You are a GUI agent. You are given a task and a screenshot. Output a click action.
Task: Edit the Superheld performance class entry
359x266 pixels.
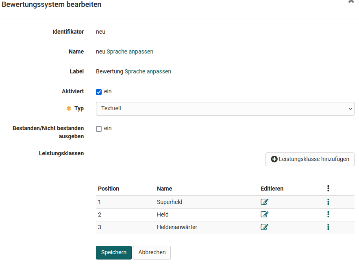(x=264, y=202)
